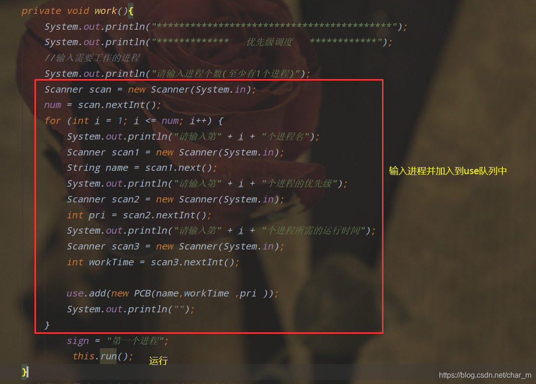Click the Scanner scan3 declaration

point(175,247)
